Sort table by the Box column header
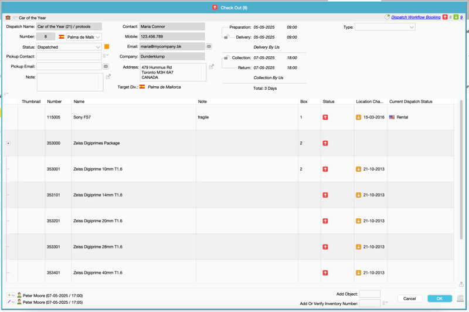Screen dimensions: 469x312 pos(304,101)
